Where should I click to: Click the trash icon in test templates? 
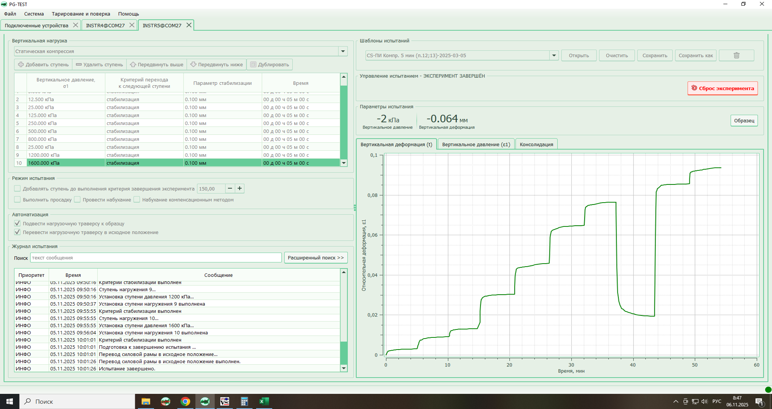click(736, 55)
